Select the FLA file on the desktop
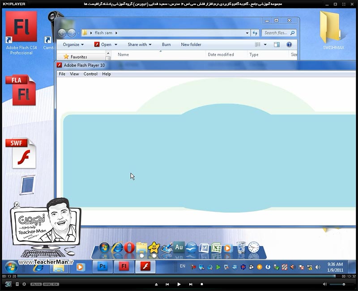Viewport: 358px width, 291px height. (x=21, y=90)
